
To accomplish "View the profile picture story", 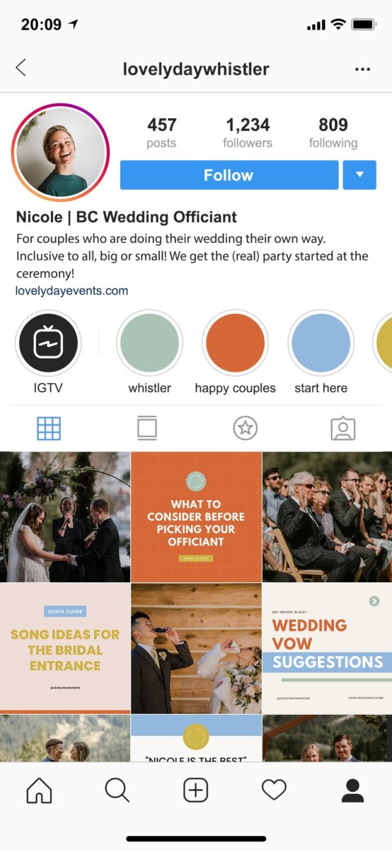I will point(61,152).
